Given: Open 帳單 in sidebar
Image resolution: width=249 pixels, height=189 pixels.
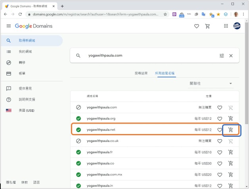Looking at the screenshot, I should pos(22,74).
